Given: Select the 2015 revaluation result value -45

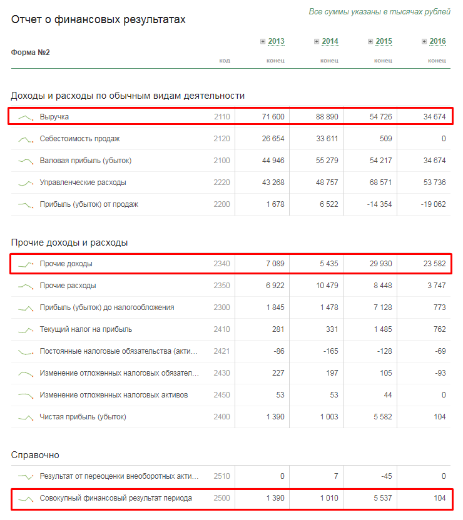Looking at the screenshot, I should click(x=386, y=476).
